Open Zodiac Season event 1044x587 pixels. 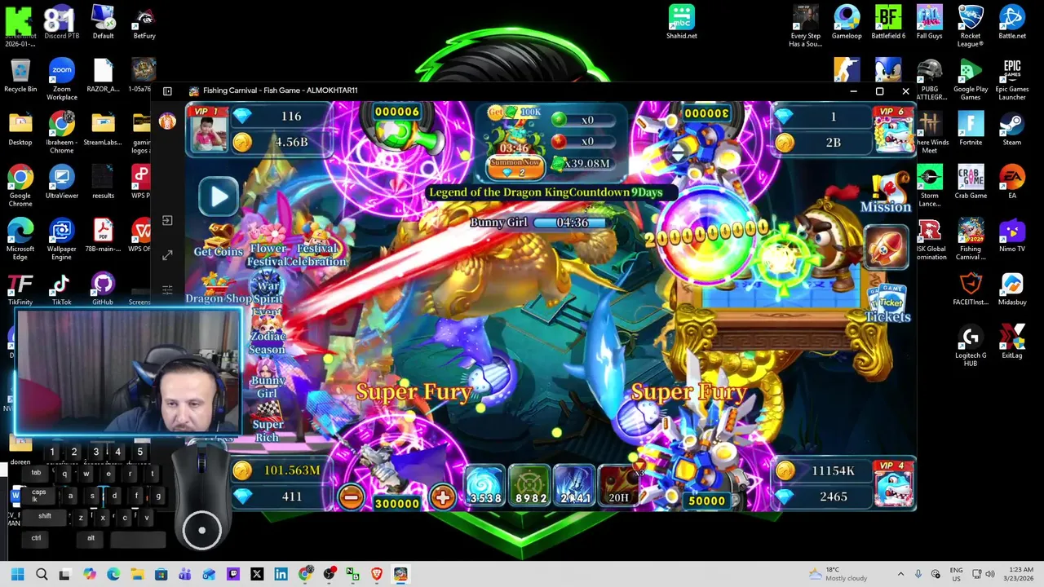coord(268,336)
